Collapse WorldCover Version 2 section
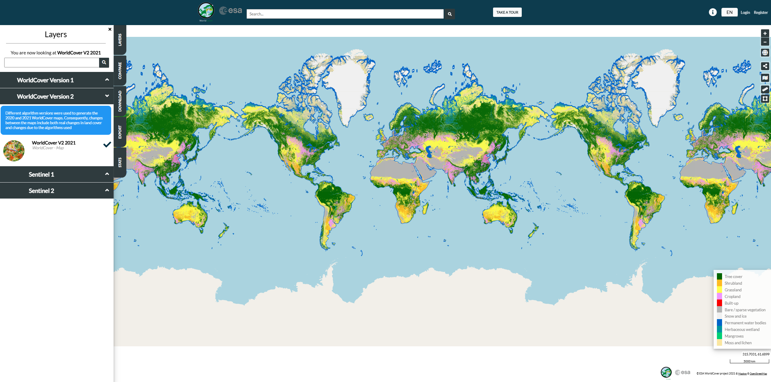 57,96
